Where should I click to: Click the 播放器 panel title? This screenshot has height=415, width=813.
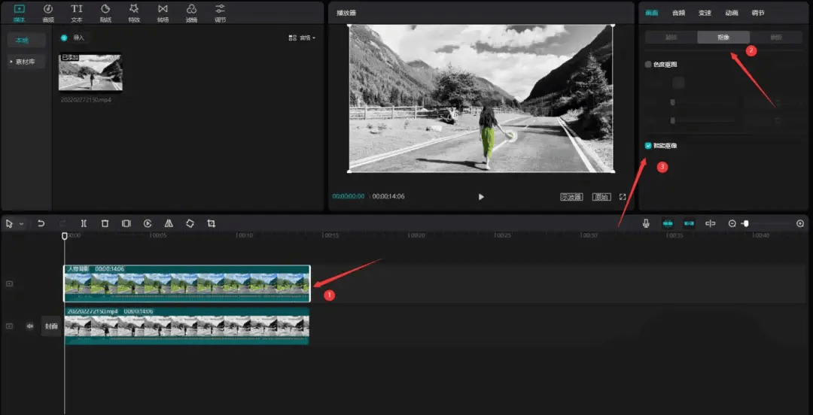pos(346,13)
